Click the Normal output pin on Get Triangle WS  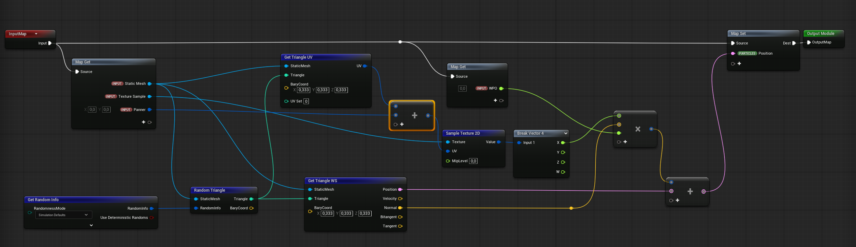400,208
